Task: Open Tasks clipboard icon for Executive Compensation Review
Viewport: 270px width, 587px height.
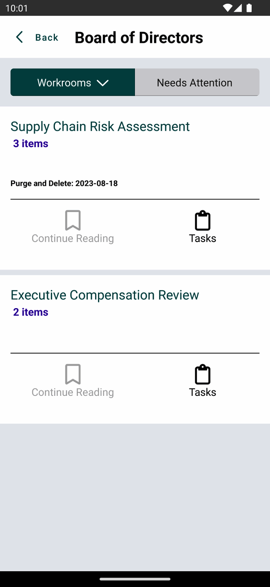Action: [202, 374]
